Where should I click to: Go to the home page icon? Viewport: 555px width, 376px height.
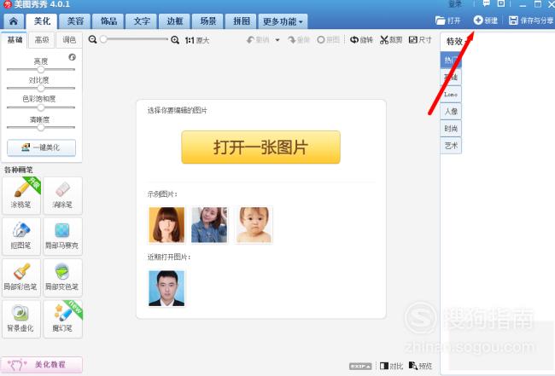14,21
